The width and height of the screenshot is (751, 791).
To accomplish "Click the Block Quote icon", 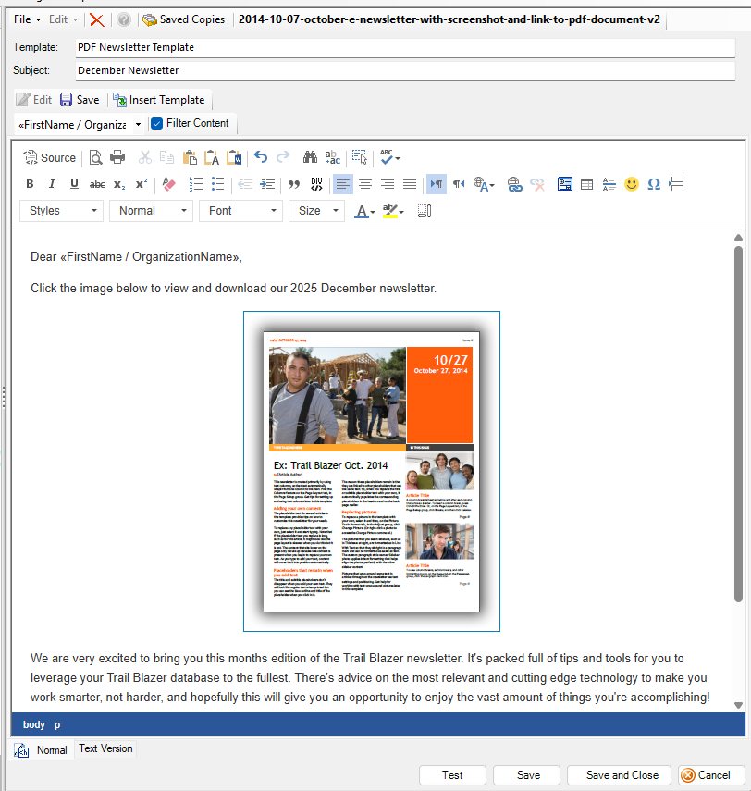I will (294, 184).
